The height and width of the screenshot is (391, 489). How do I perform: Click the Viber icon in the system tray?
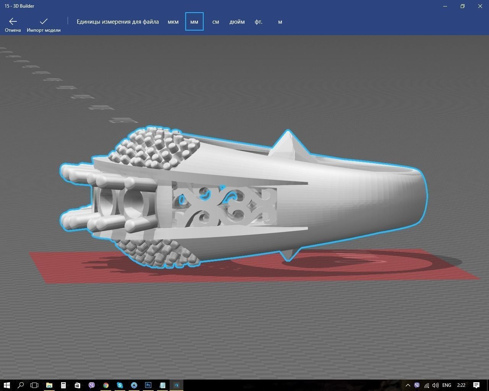click(x=417, y=385)
